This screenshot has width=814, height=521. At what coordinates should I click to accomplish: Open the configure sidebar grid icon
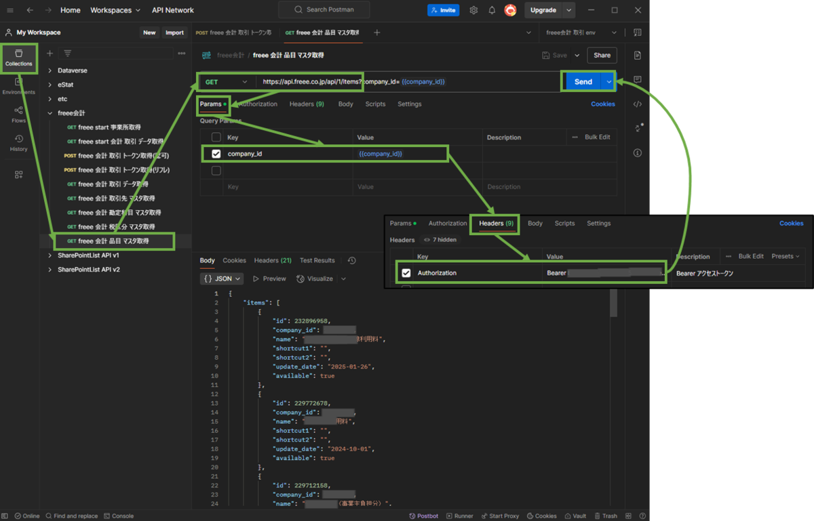[19, 174]
